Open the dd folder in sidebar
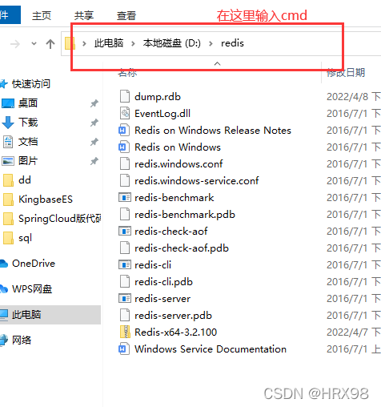Screen dimensions: 381x407 coord(25,180)
